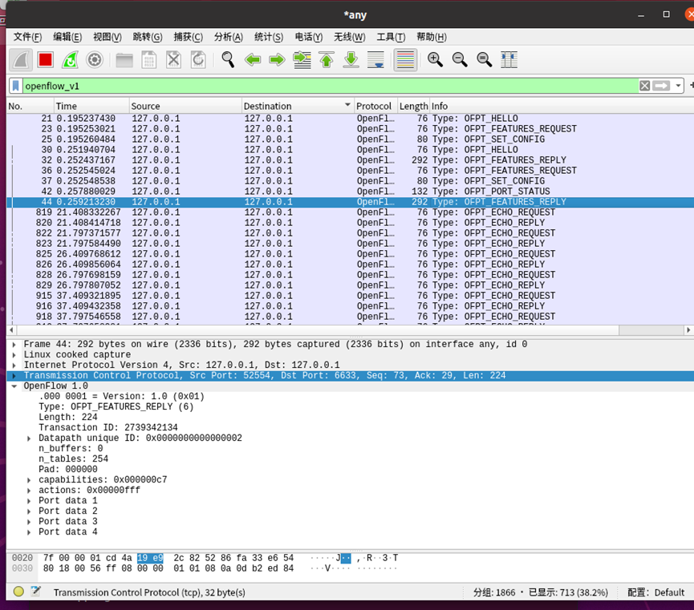Expand the actions 0x00000fff field
Screen dimensions: 694x610
(x=29, y=490)
